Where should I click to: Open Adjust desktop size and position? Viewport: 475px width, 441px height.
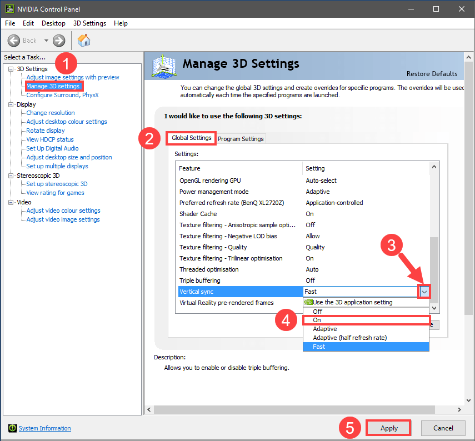[x=69, y=157]
